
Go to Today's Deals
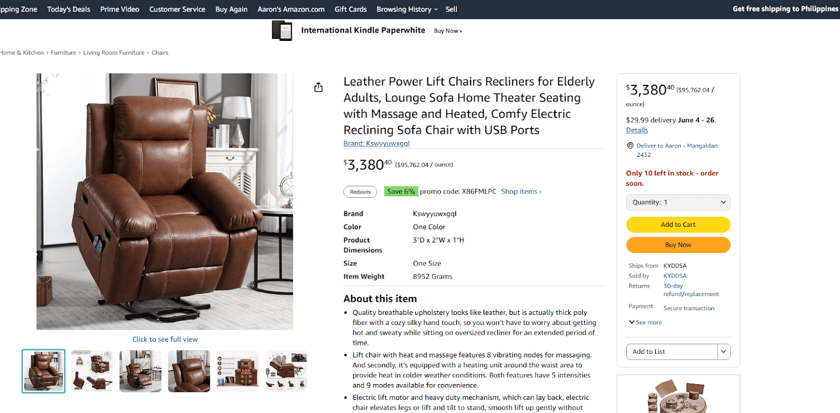69,9
